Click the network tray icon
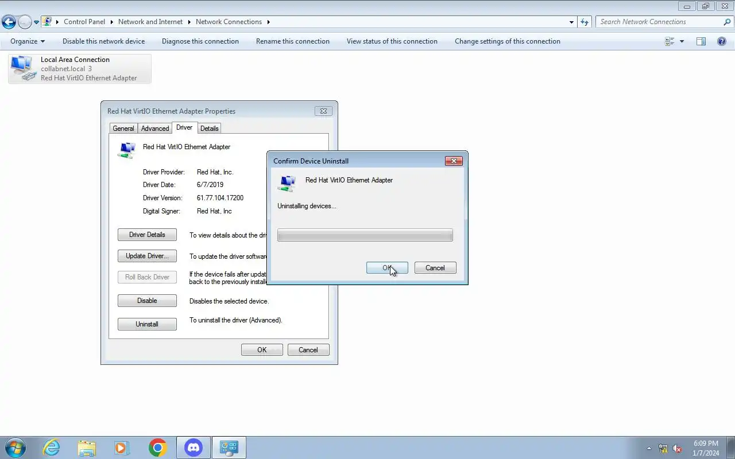The height and width of the screenshot is (459, 735). coord(663,448)
